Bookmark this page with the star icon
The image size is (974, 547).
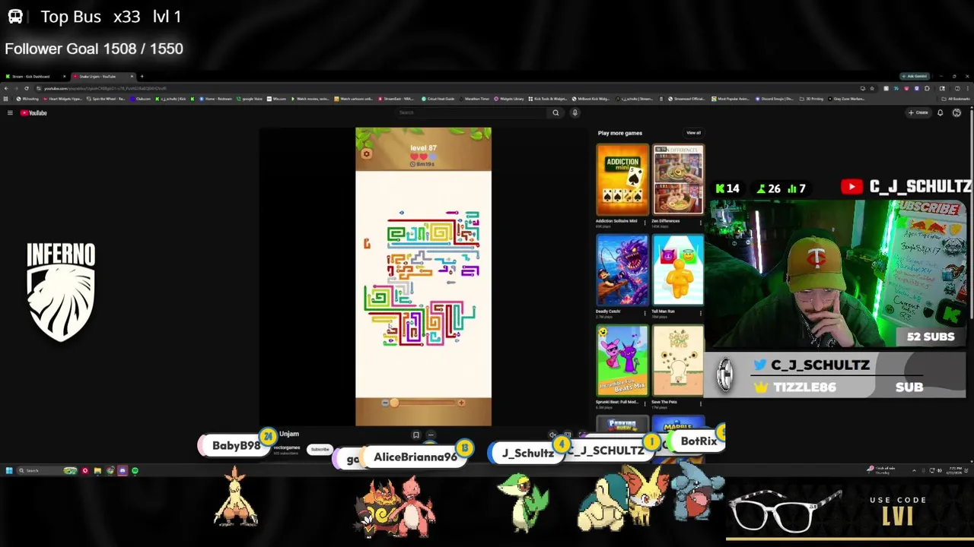[x=872, y=88]
